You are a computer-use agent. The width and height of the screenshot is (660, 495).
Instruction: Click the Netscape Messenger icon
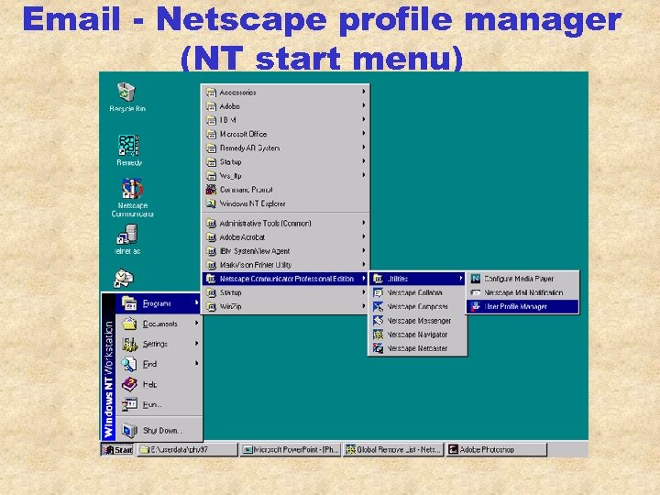point(378,320)
